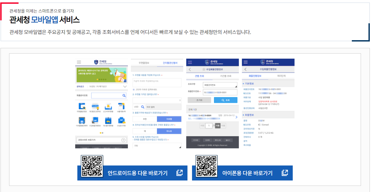Switch to 간이통관신청서 tab

(170, 62)
